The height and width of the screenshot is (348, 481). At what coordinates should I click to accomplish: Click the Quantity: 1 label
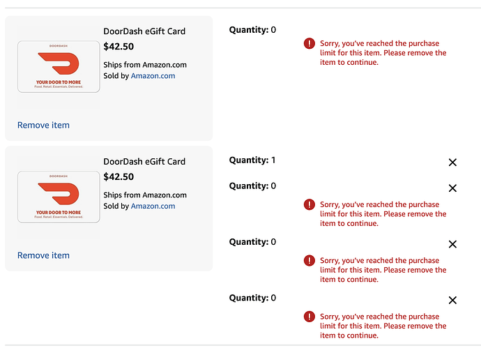pyautogui.click(x=252, y=160)
